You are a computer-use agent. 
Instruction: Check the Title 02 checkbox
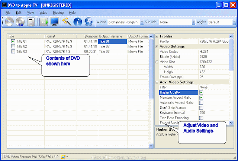pyautogui.click(x=13, y=46)
